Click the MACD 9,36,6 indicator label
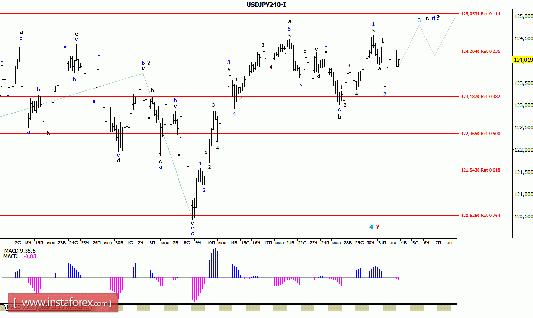 20,251
